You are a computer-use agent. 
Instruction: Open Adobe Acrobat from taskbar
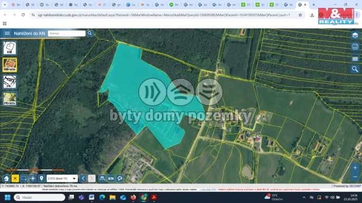(154, 197)
